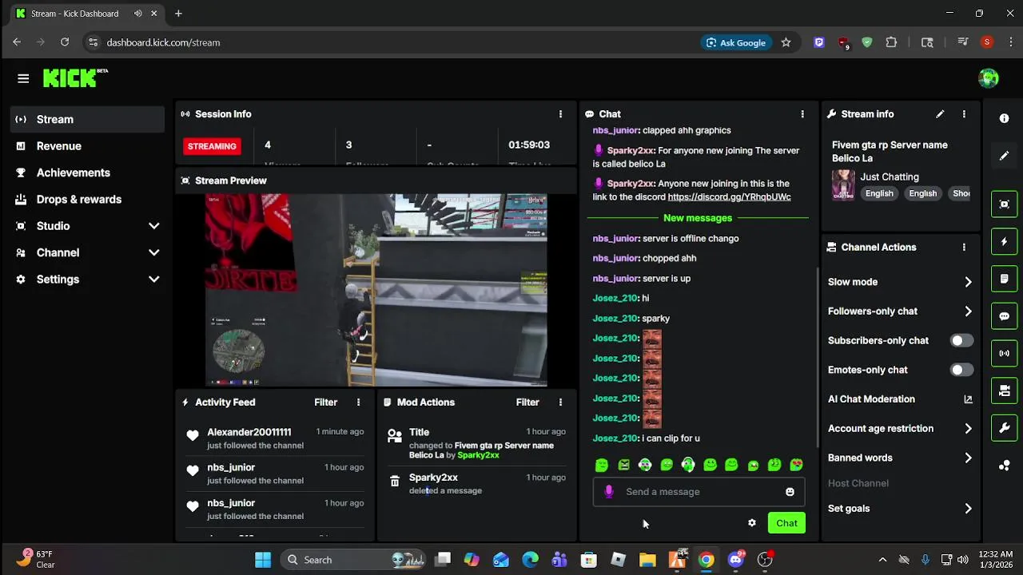Screen dimensions: 1023x575
Task: Open Set goals arrow
Action: [x=968, y=509]
